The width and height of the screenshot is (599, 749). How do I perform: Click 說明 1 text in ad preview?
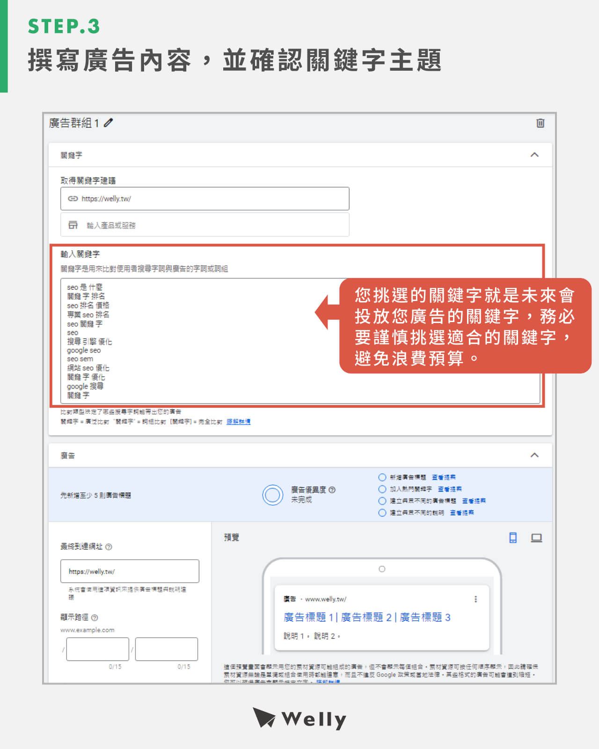coord(294,636)
